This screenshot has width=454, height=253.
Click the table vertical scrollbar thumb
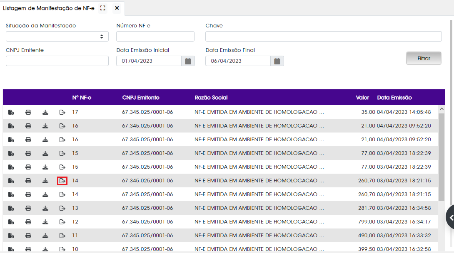point(442,157)
